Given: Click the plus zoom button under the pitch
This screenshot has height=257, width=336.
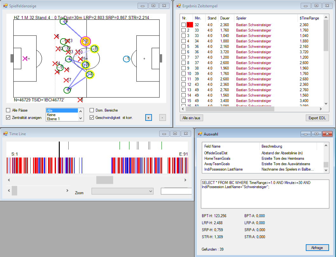Looking at the screenshot, I should (148, 117).
